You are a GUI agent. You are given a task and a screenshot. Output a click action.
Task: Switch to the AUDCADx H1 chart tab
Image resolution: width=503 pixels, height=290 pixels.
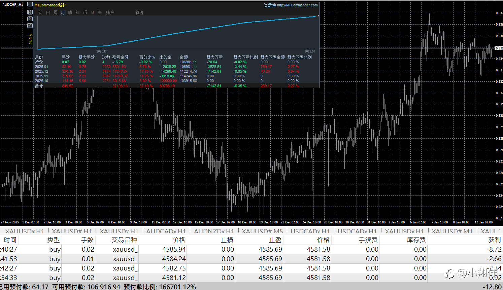pyautogui.click(x=166, y=231)
